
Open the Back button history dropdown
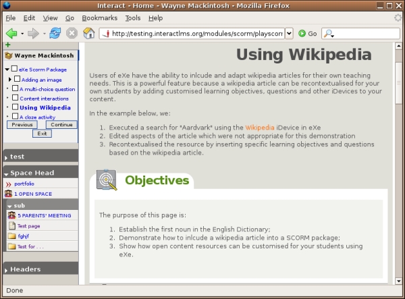coord(22,34)
